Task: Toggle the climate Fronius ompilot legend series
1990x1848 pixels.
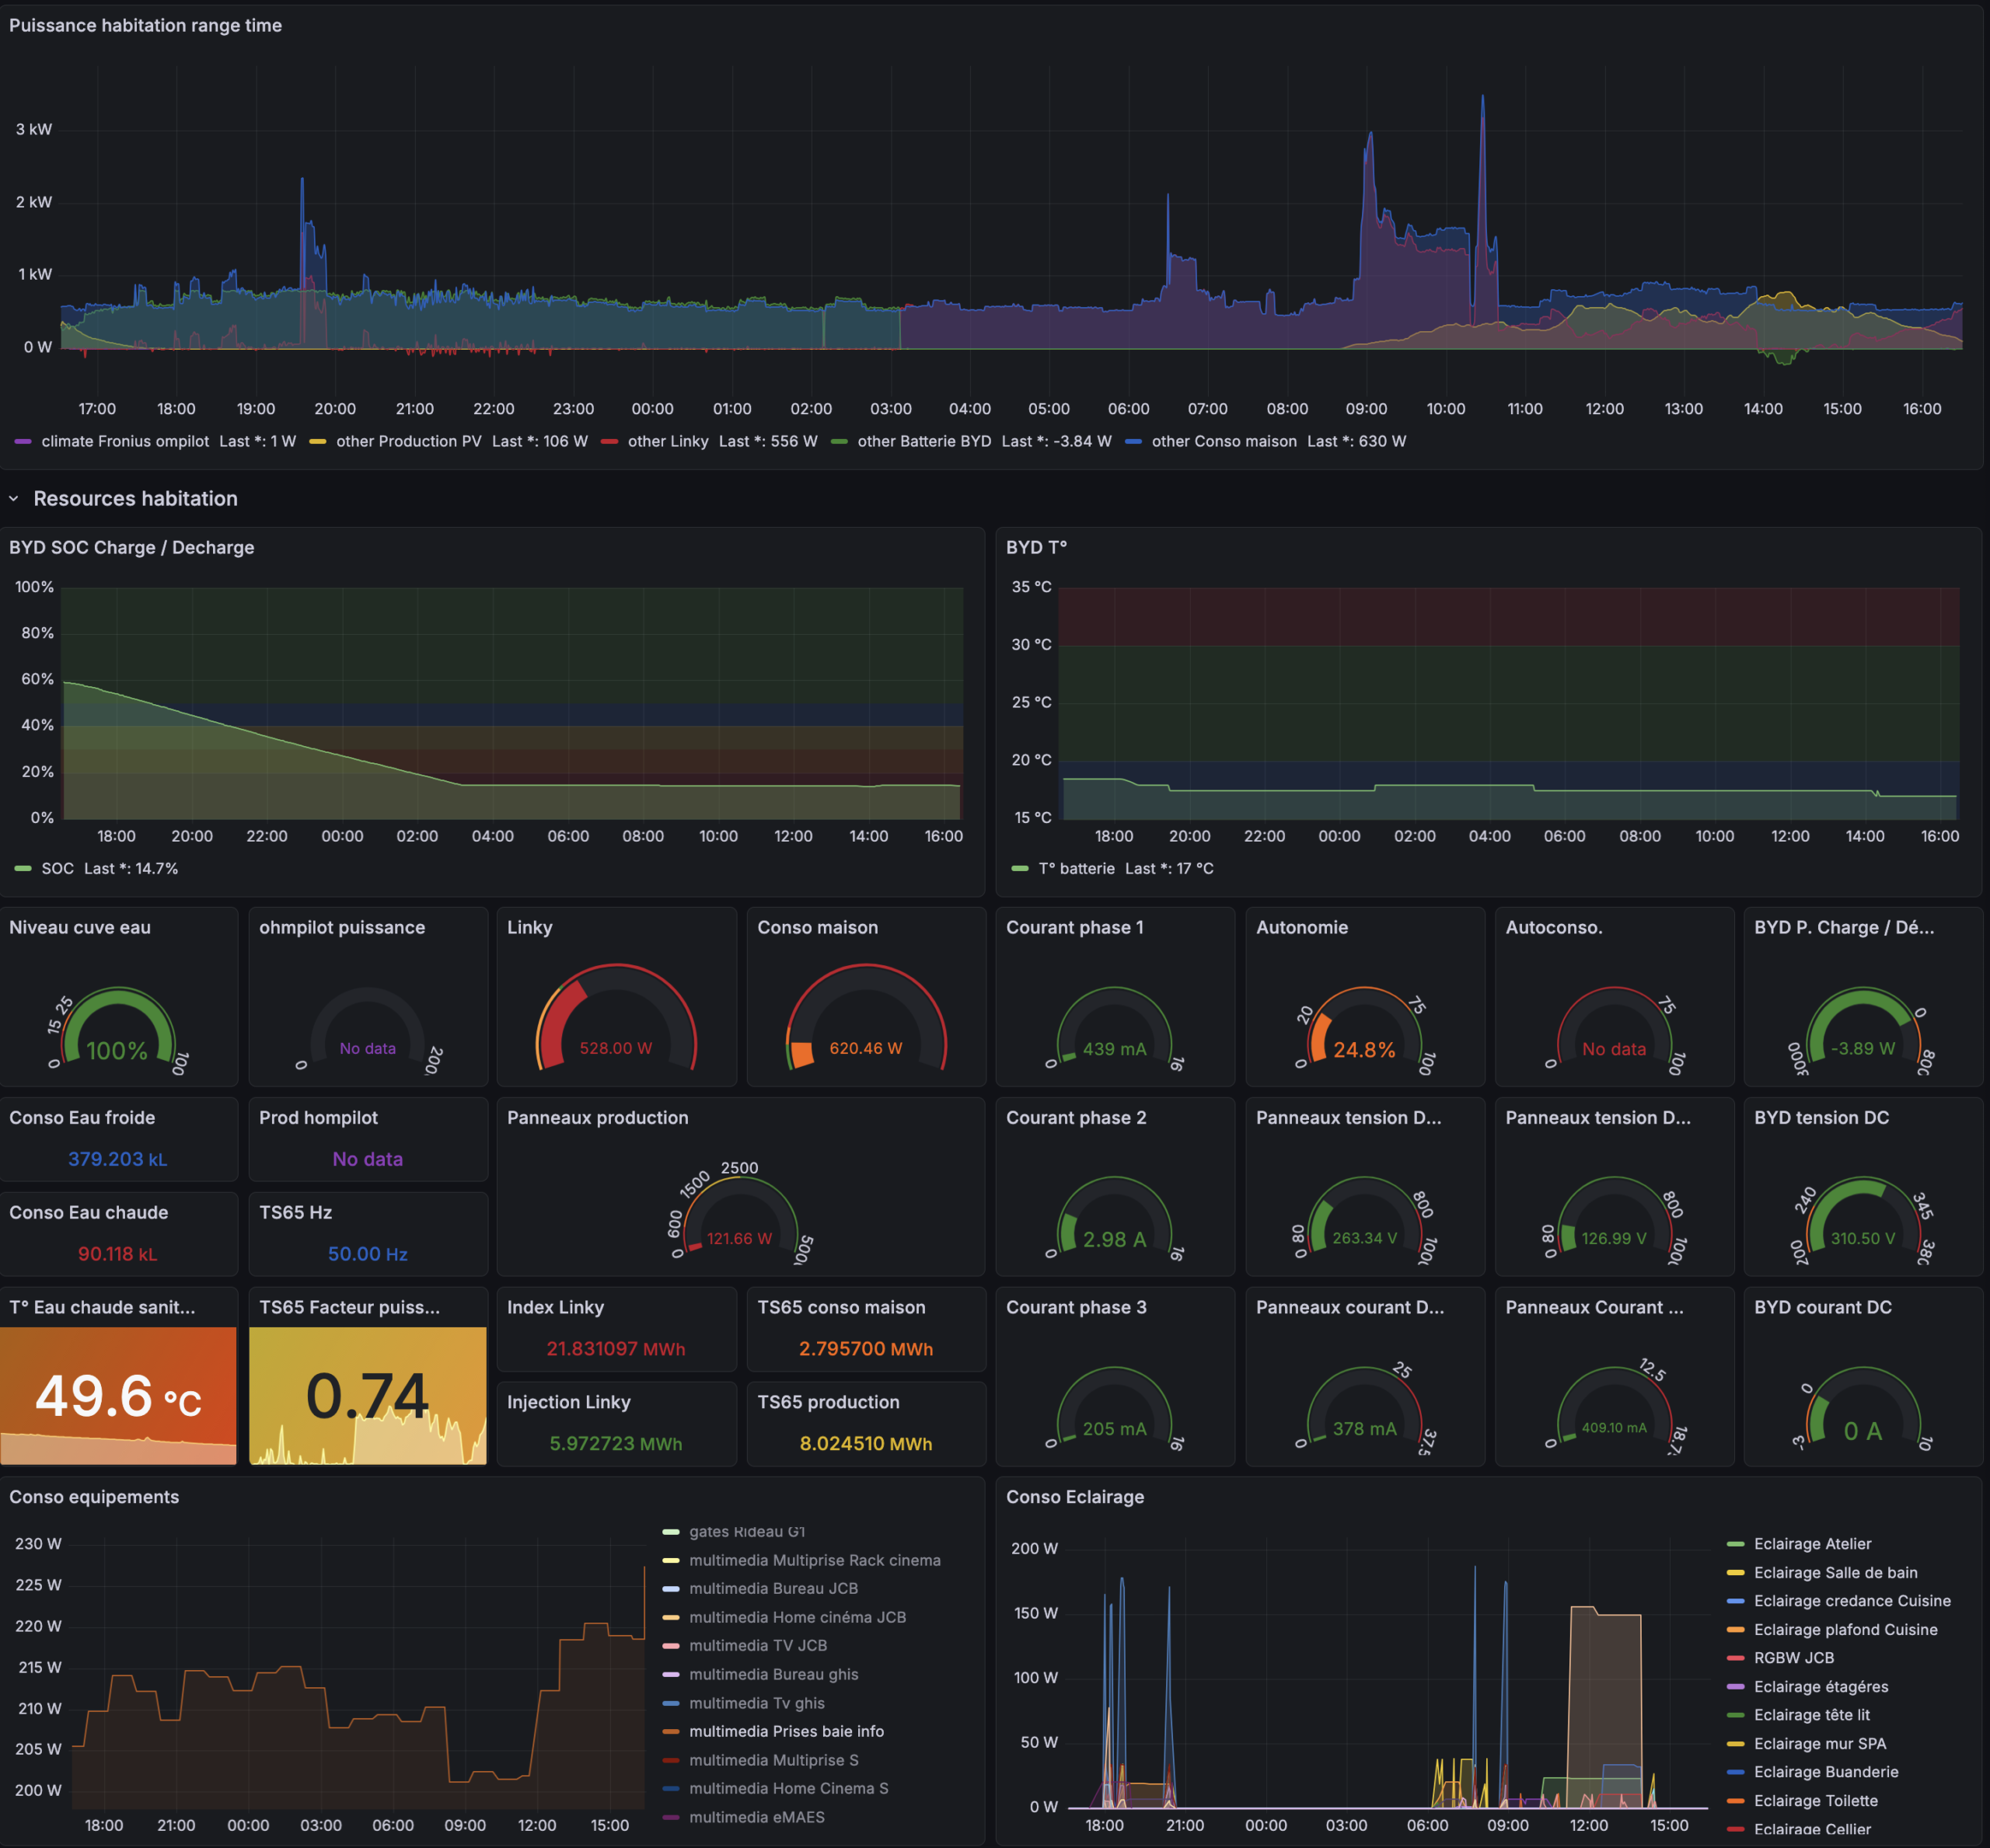Action: pos(125,441)
